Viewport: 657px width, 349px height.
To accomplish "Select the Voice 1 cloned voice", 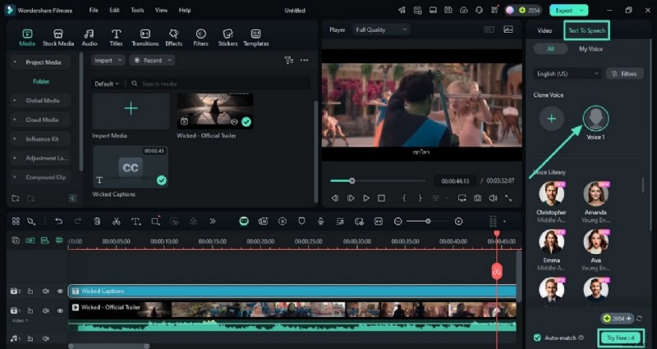I will tap(595, 119).
